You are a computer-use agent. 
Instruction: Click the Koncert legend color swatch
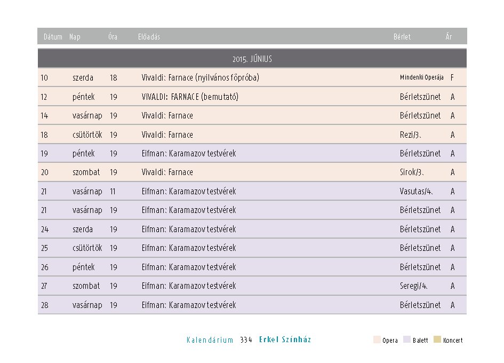pos(437,340)
